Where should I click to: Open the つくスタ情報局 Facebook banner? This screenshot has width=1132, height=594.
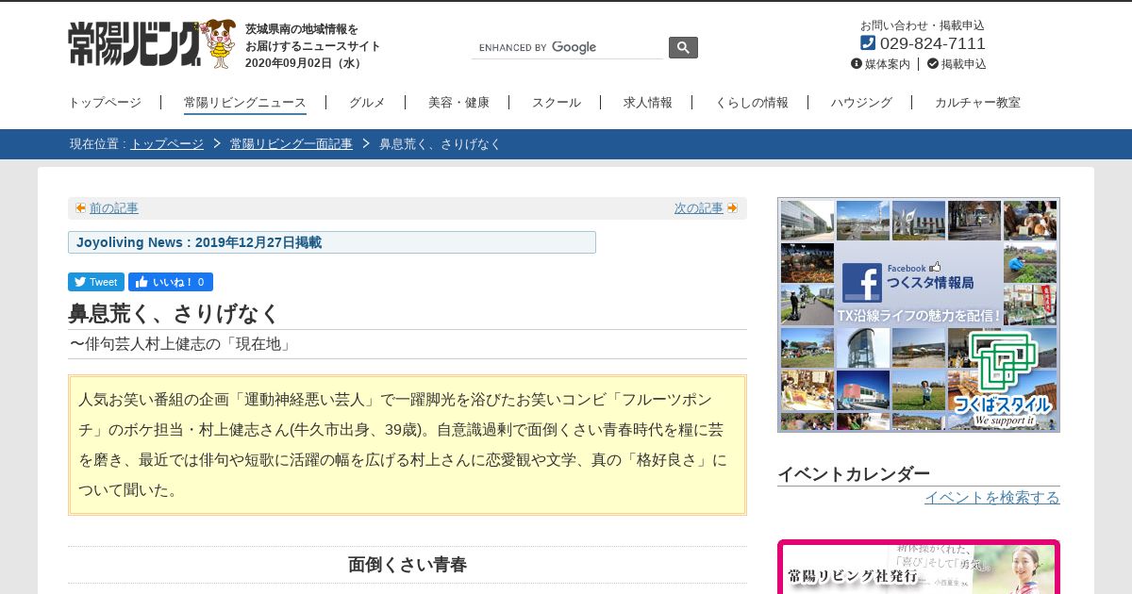tap(919, 315)
